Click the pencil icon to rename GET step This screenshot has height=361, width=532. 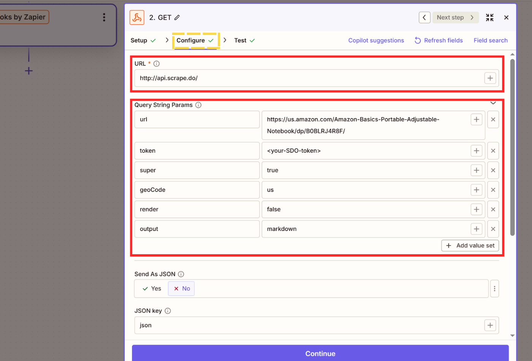coord(177,17)
